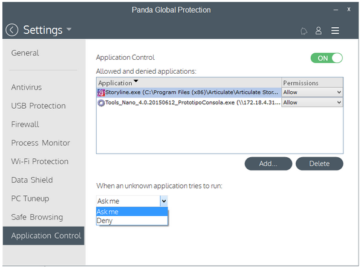361x269 pixels.
Task: Select the Tools_Nano_4.0.20150612_PrototipoConsola.exe row
Action: (189, 102)
